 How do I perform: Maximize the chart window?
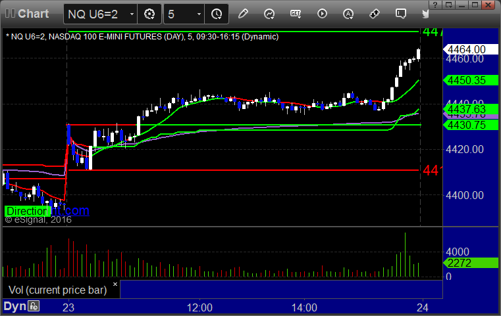coord(475,5)
